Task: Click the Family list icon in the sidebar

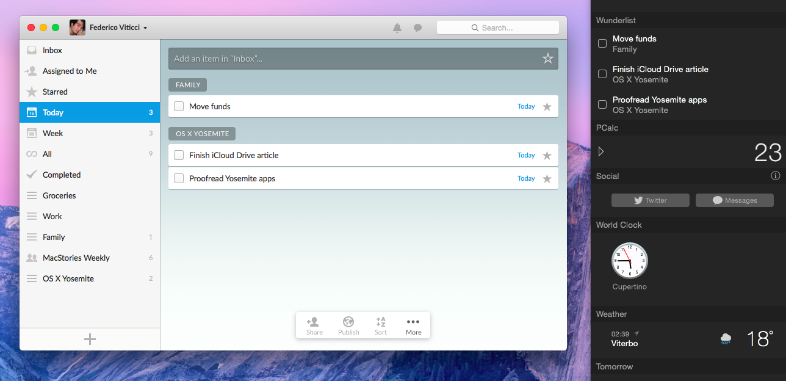Action: 32,237
